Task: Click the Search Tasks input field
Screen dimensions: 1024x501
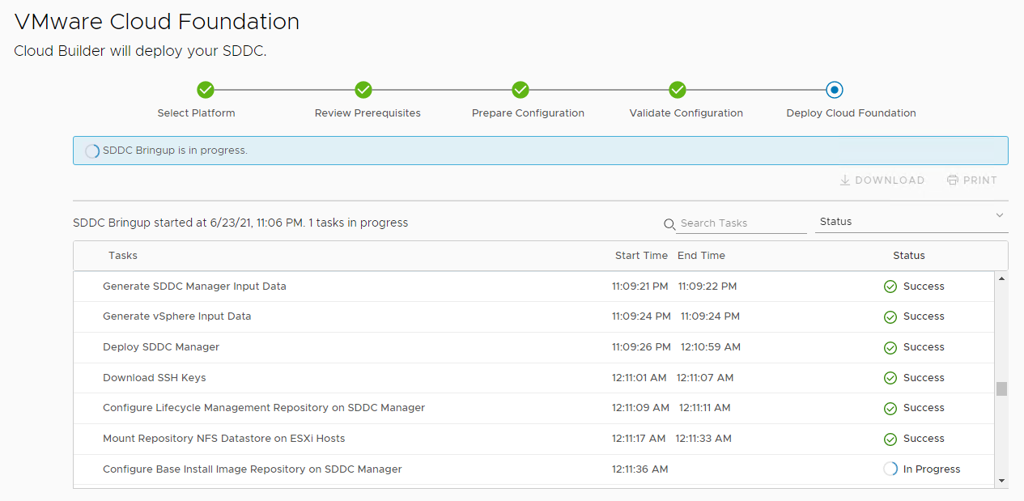Action: 742,223
